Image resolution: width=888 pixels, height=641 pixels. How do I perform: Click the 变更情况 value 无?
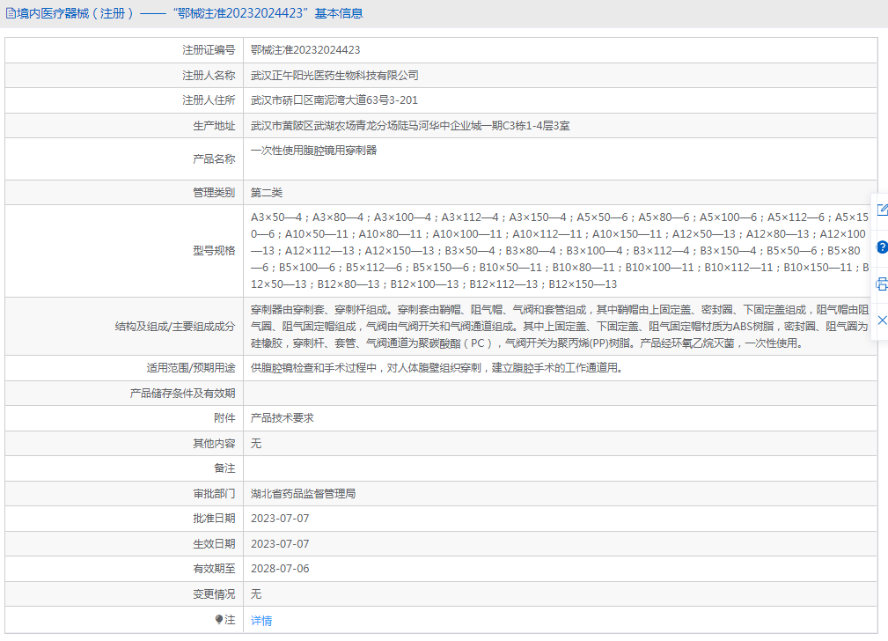pyautogui.click(x=256, y=594)
